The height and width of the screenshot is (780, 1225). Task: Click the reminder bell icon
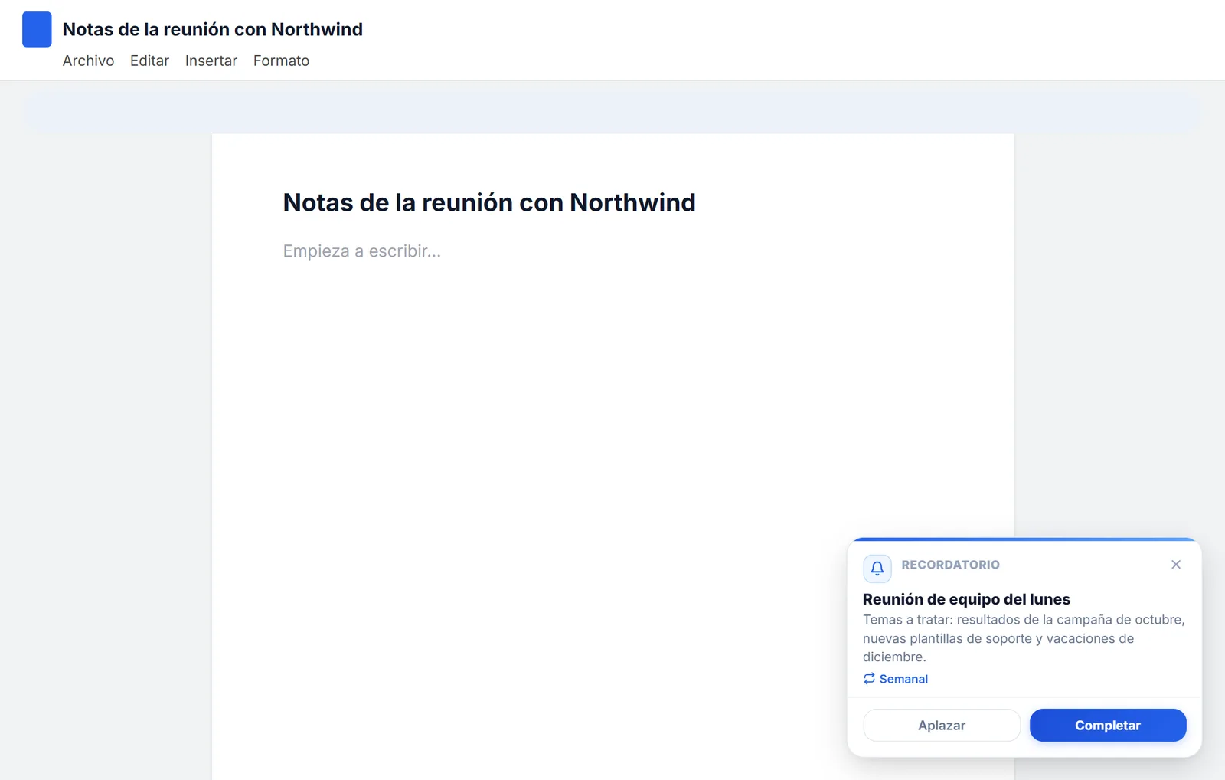pos(877,569)
